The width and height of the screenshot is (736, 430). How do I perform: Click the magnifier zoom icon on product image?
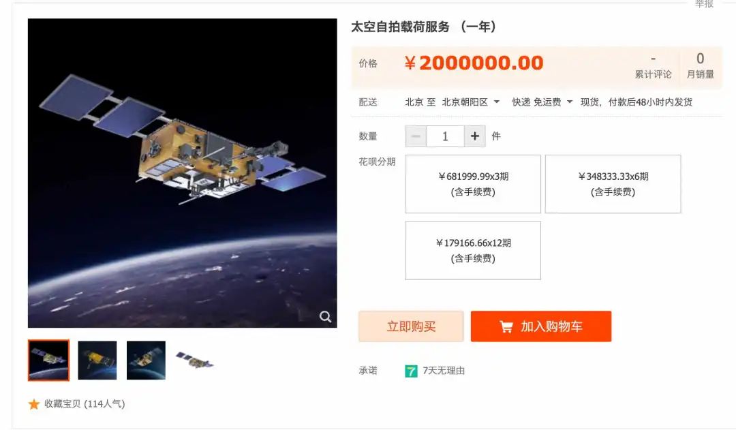(x=325, y=317)
